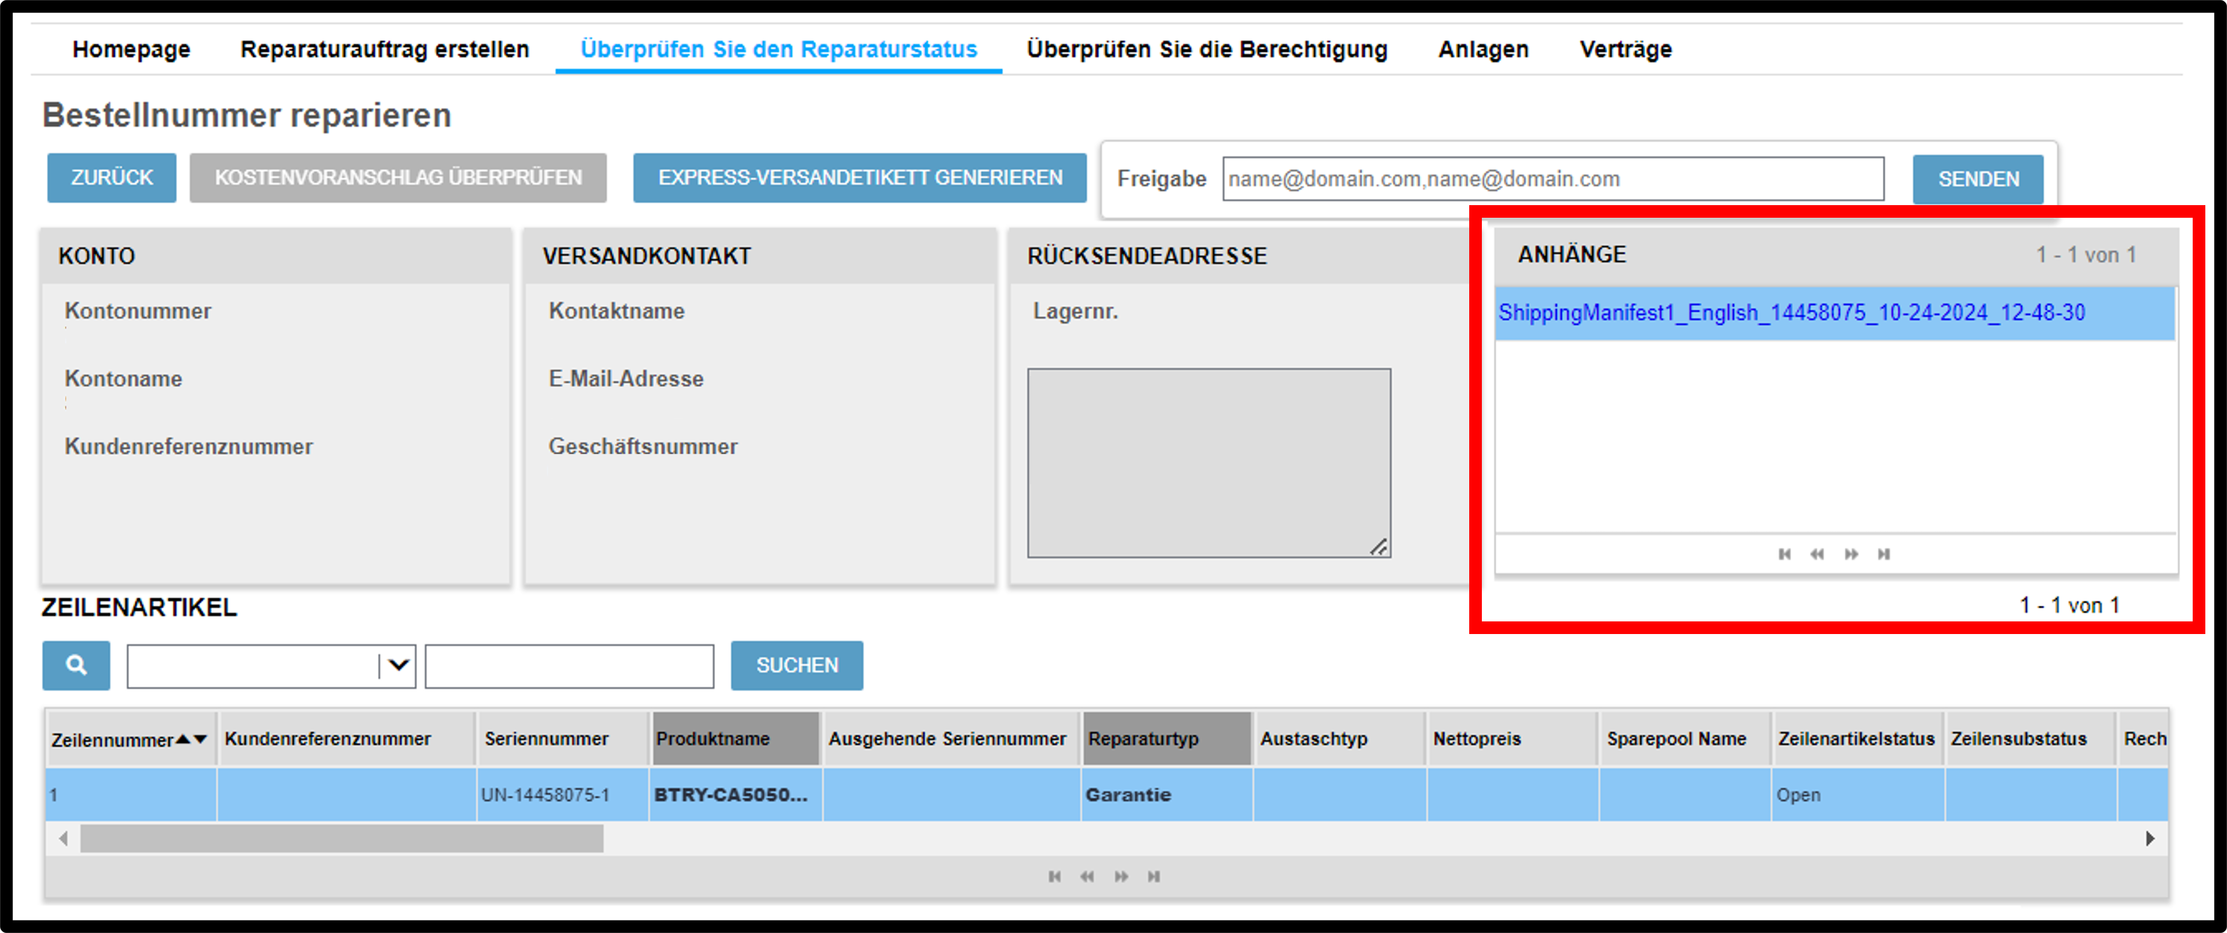Go to last page in line items pager
2227x933 pixels.
pyautogui.click(x=1154, y=876)
